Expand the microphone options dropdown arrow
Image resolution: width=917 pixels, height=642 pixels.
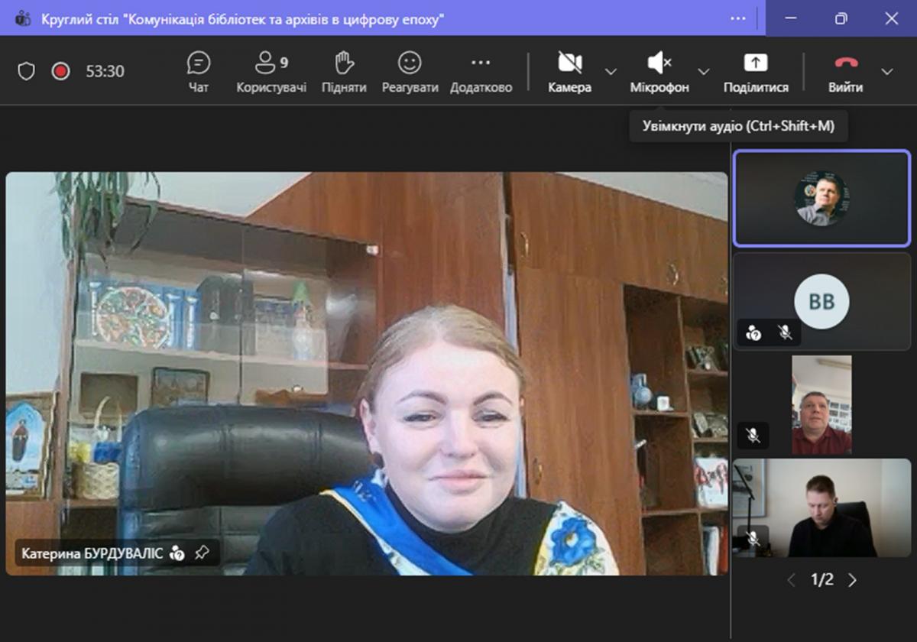[704, 72]
